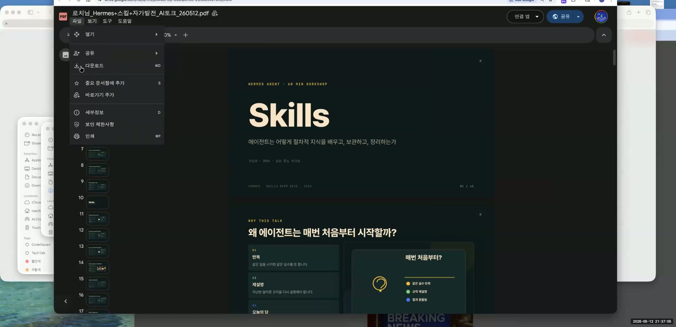
Task: Select page 11 thumbnail
Action: pyautogui.click(x=98, y=219)
